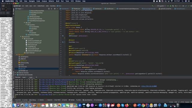Open the Find tool window
The height and width of the screenshot is (108, 192).
tap(18, 100)
